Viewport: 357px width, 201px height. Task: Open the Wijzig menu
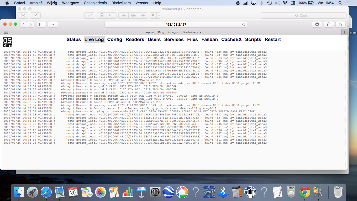tap(52, 3)
